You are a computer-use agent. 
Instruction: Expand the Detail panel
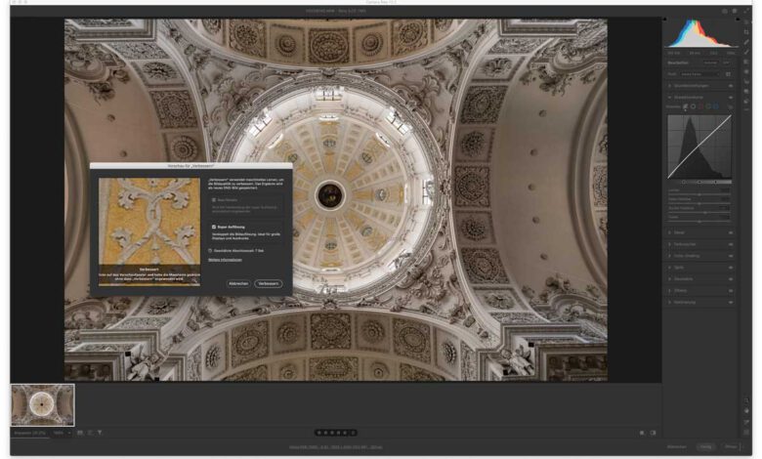click(669, 232)
